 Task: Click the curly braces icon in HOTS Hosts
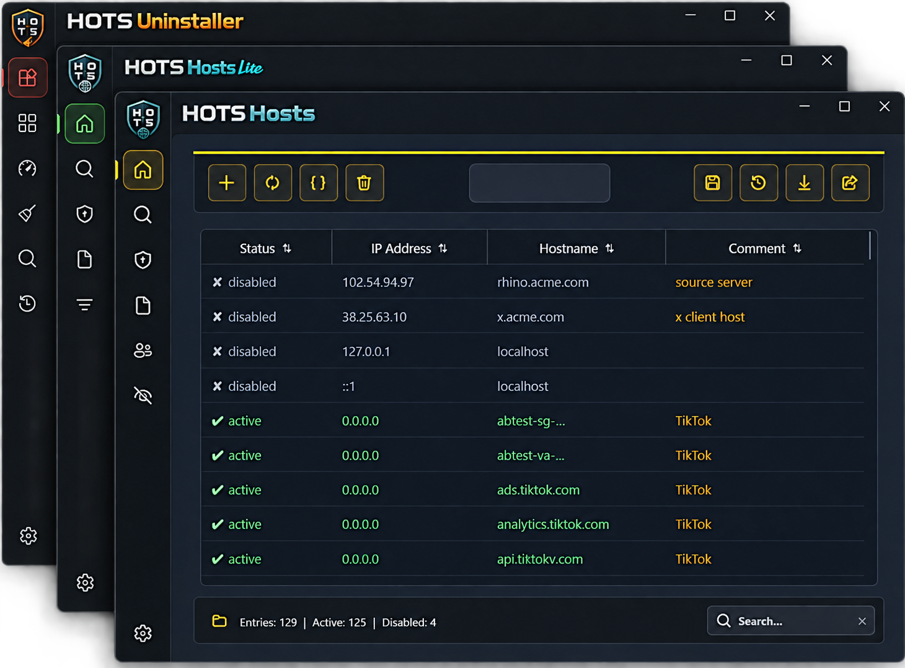tap(319, 183)
